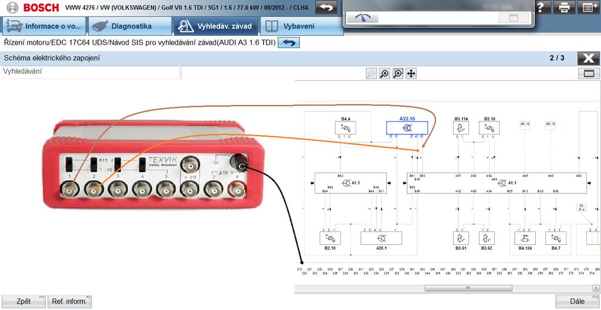
Task: Click the zoom out magnifier icon
Action: (x=371, y=73)
